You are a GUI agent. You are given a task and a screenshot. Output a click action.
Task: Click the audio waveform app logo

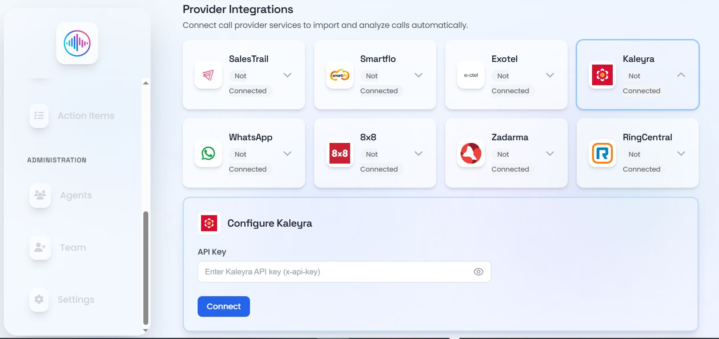point(77,43)
